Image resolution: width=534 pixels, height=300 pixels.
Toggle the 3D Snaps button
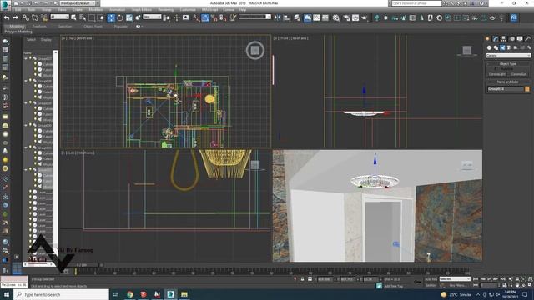(197, 17)
